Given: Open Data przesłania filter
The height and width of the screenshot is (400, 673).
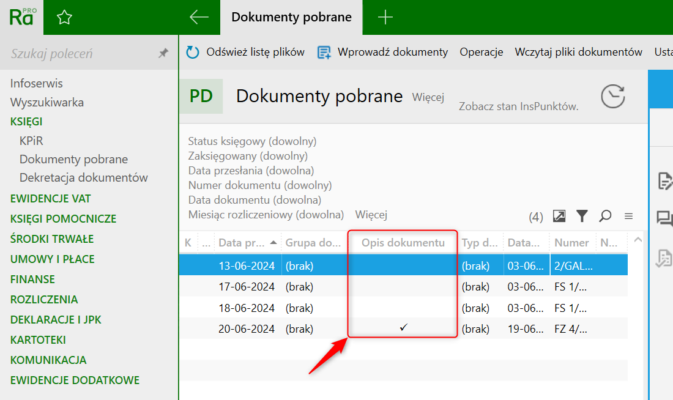Looking at the screenshot, I should pos(251,171).
